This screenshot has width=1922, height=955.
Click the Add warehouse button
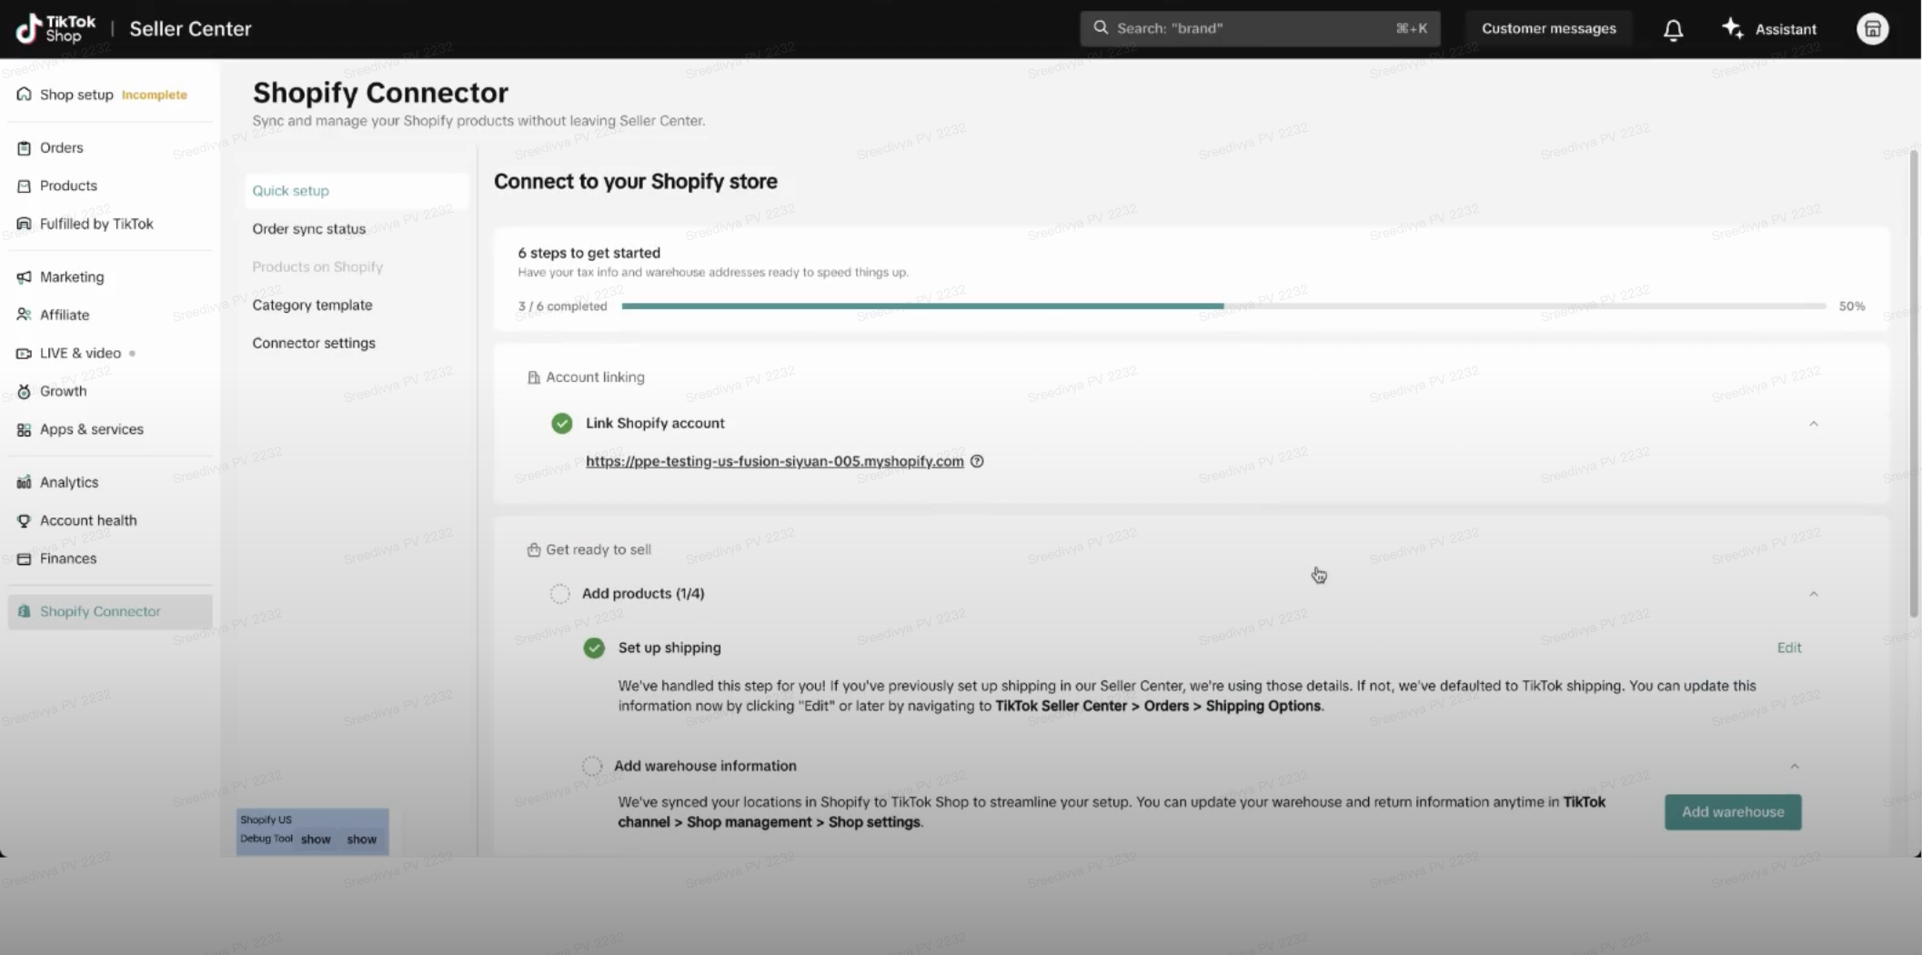coord(1732,811)
